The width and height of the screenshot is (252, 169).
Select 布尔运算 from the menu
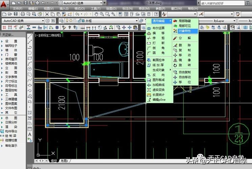(158, 28)
